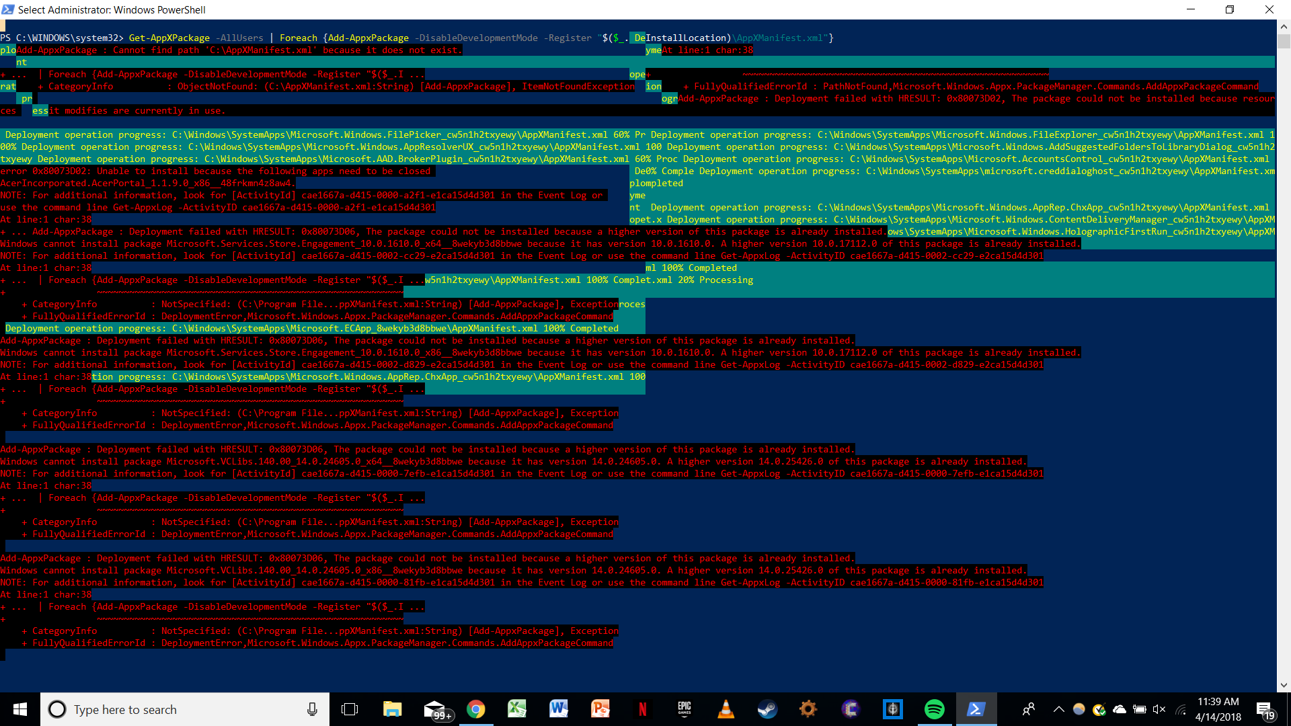Viewport: 1291px width, 726px height.
Task: Focus the 'Type here to search' box
Action: [185, 709]
